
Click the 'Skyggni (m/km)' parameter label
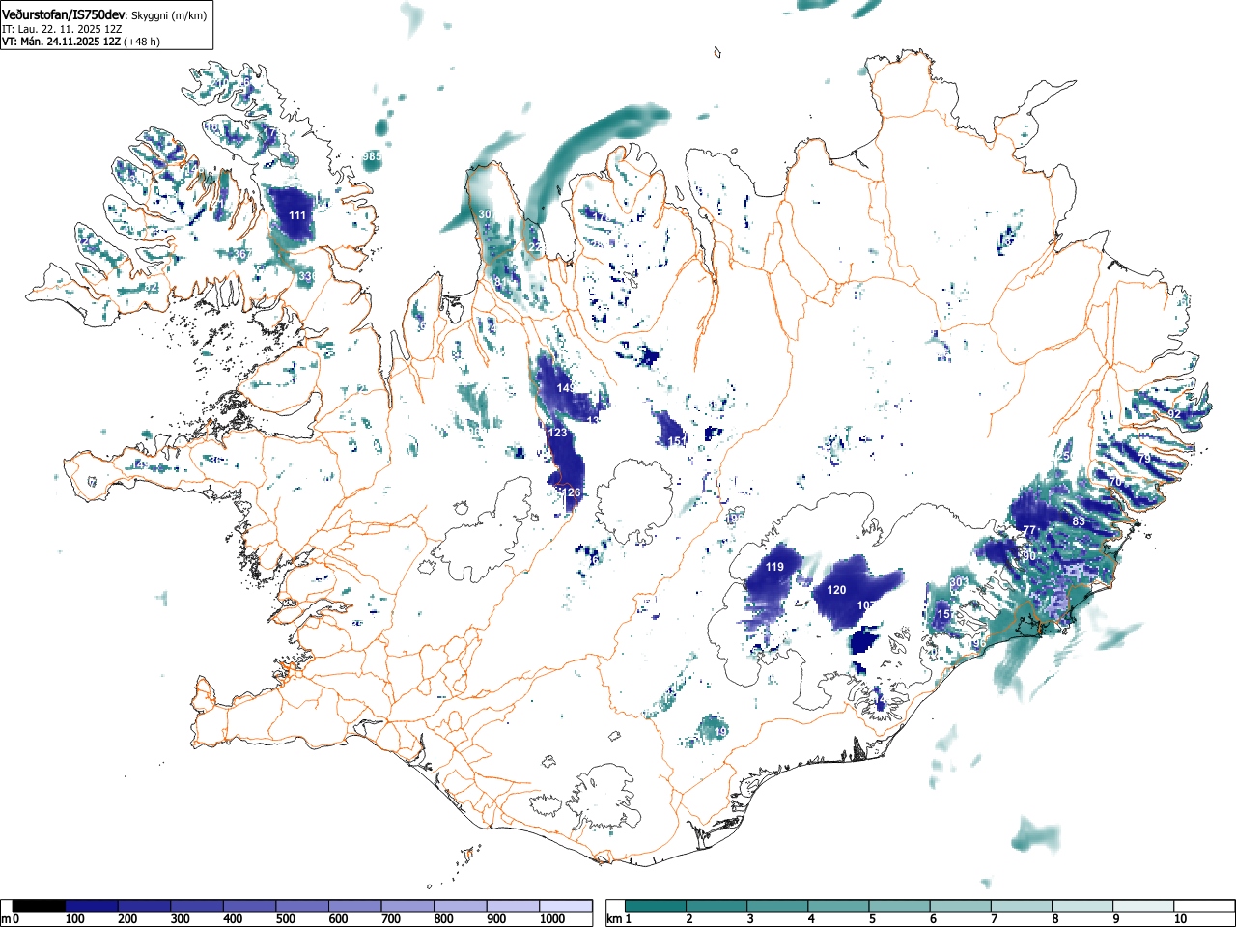[168, 16]
